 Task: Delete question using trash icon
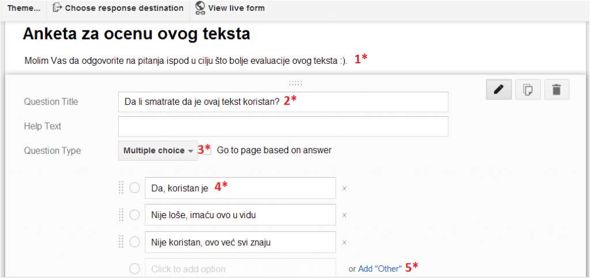tap(556, 90)
